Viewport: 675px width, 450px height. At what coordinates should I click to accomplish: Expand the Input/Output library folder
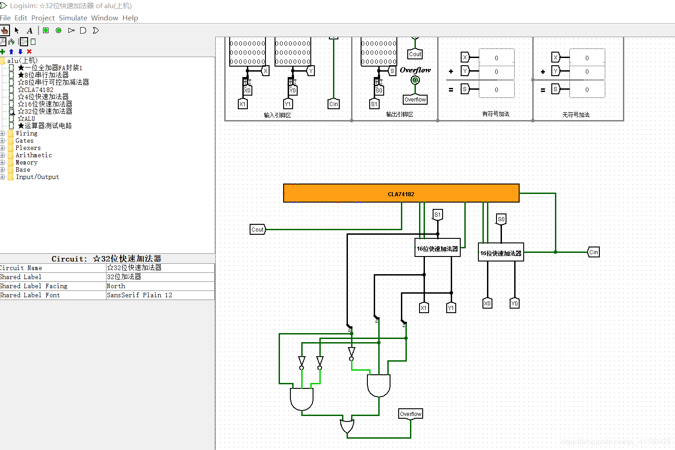pyautogui.click(x=2, y=177)
